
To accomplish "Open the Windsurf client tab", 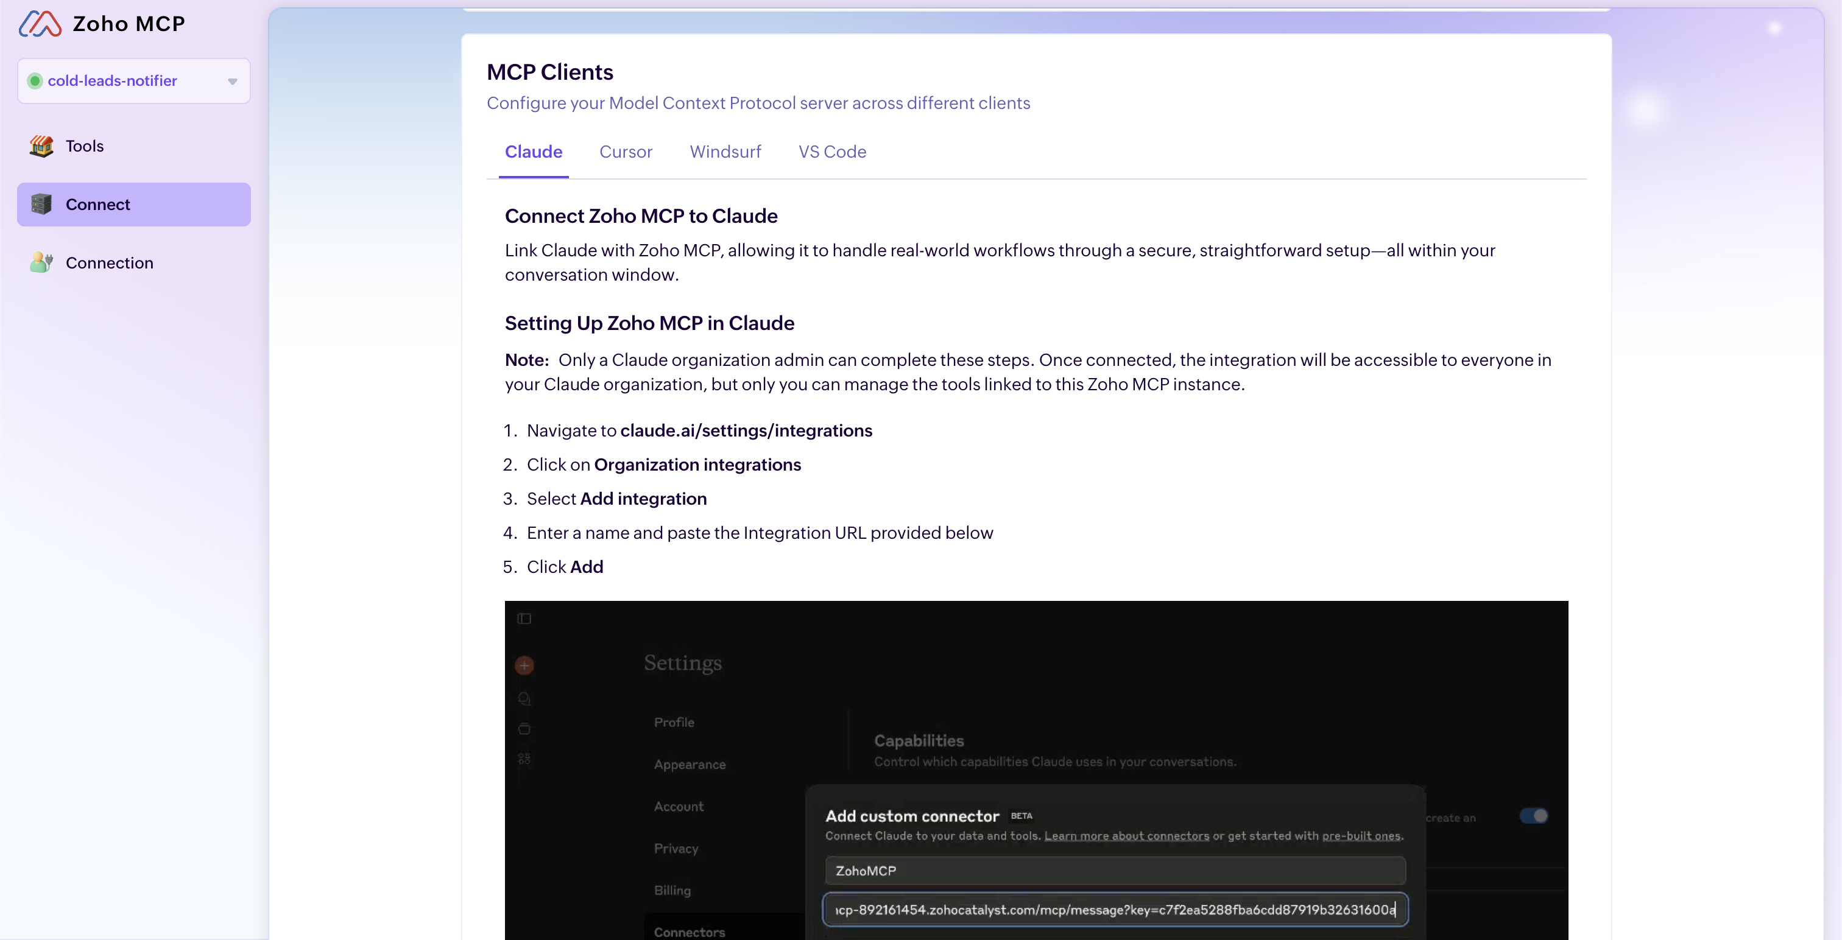I will point(725,152).
